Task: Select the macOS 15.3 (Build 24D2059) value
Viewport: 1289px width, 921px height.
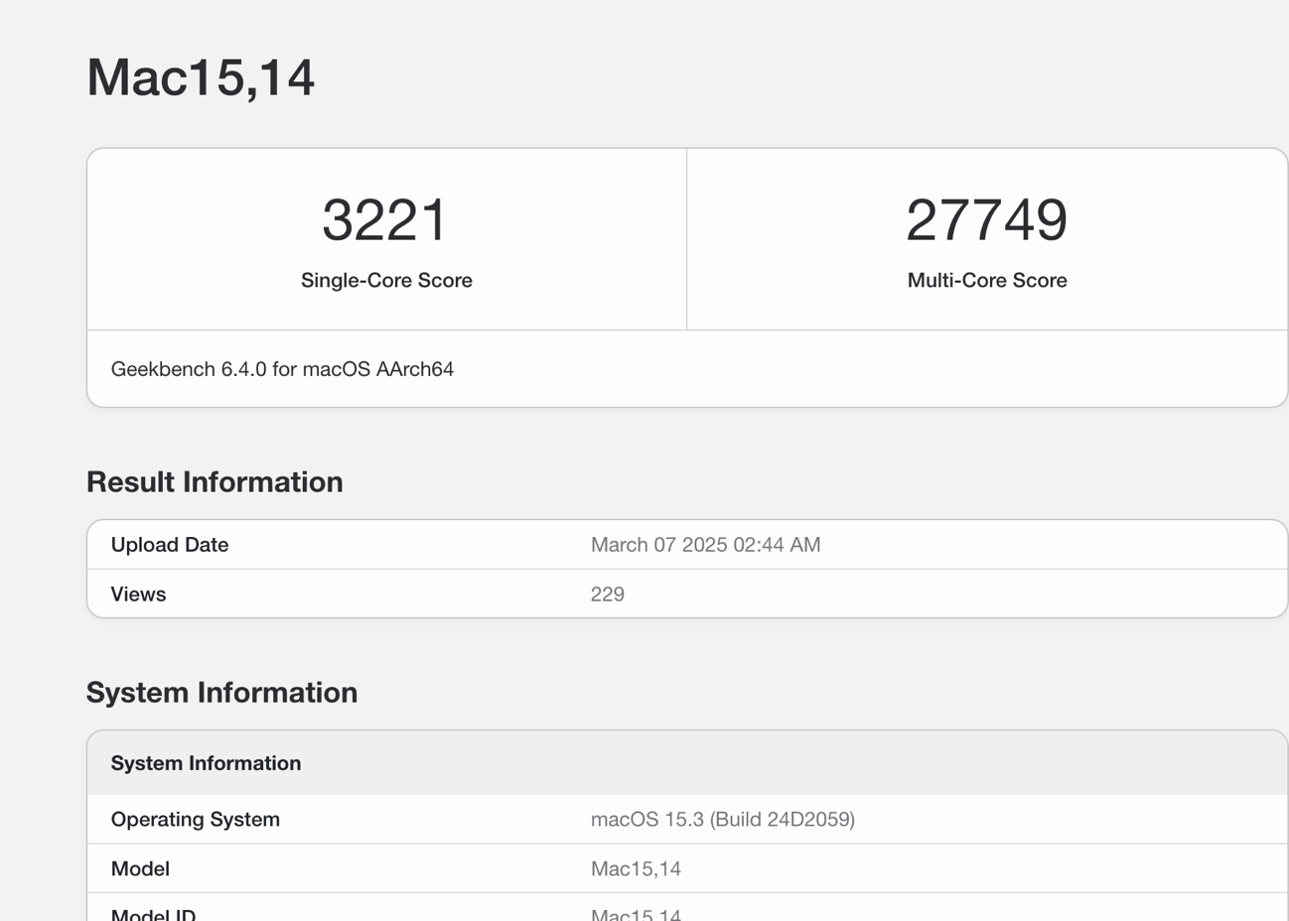Action: [723, 820]
